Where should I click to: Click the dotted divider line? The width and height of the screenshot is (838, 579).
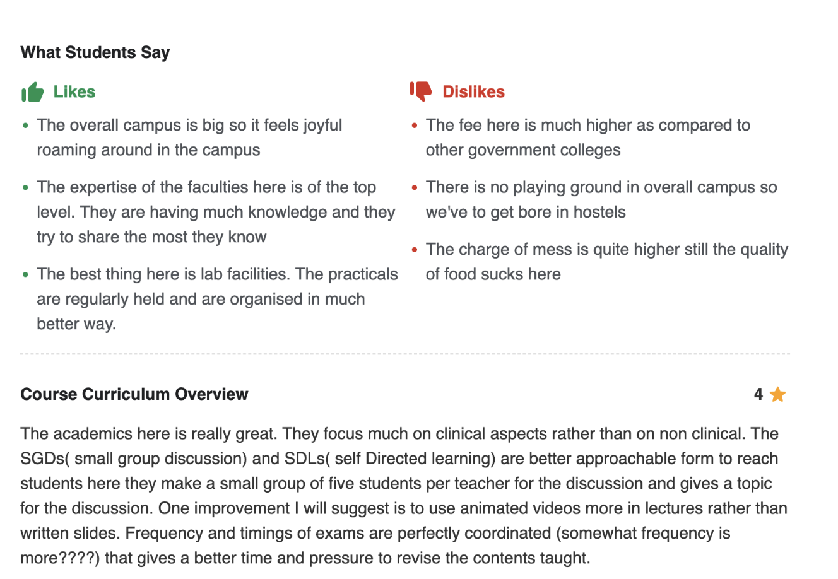point(404,354)
